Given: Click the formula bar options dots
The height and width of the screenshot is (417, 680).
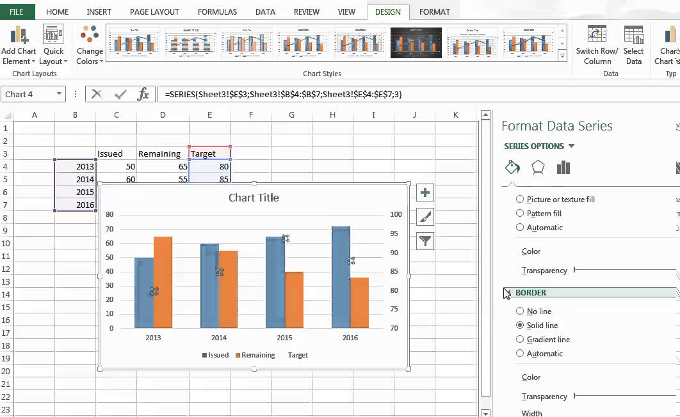Looking at the screenshot, I should click(76, 94).
